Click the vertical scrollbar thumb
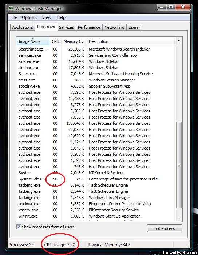The height and width of the screenshot is (255, 198). click(179, 165)
